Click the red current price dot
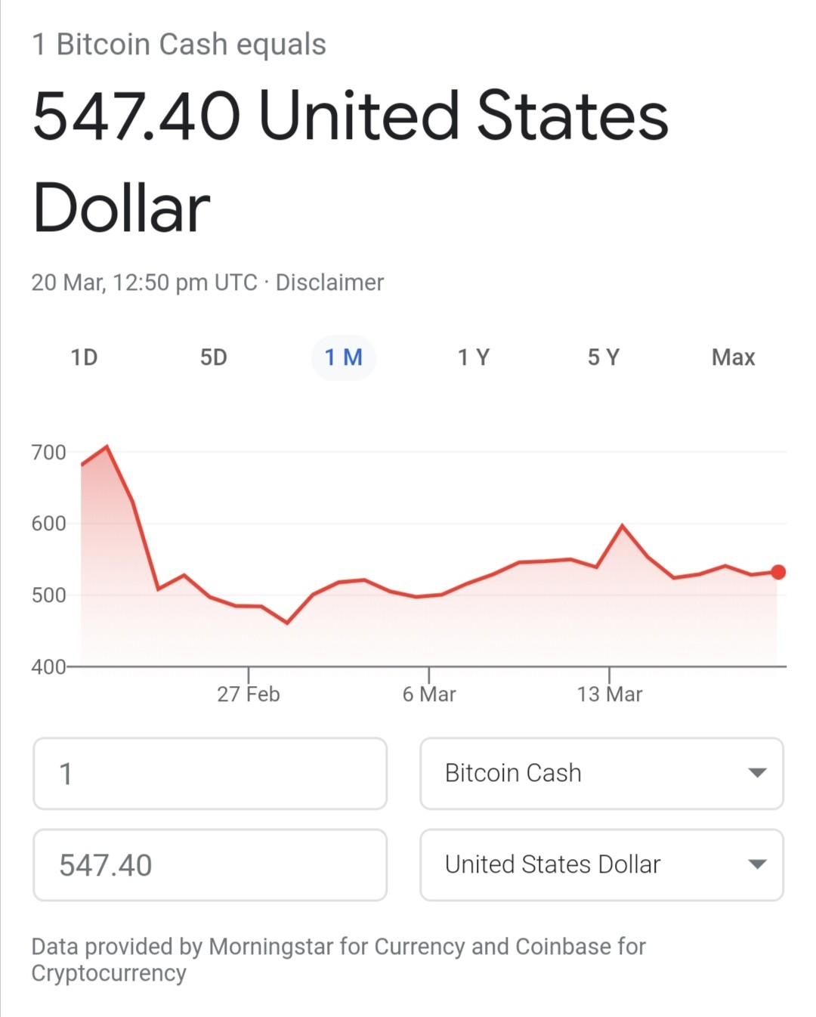The width and height of the screenshot is (816, 1017). point(778,572)
